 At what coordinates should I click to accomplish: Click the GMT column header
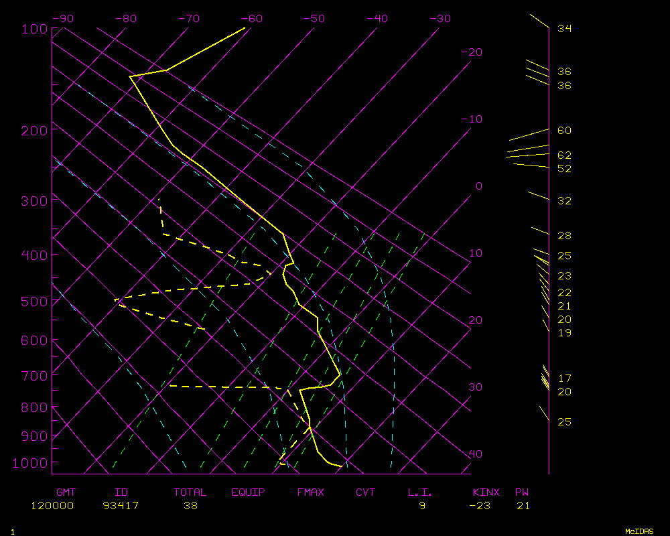[66, 492]
